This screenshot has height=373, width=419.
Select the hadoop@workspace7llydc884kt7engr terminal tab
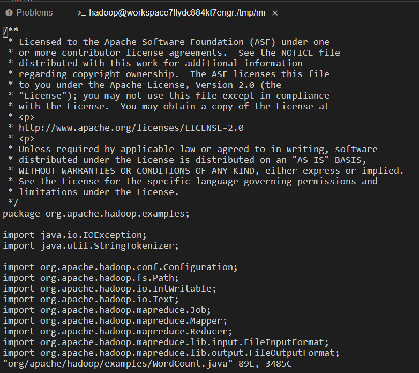(x=177, y=12)
